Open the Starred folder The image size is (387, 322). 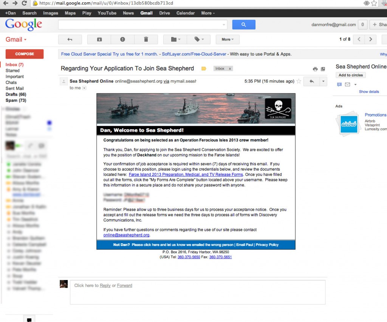[12, 70]
